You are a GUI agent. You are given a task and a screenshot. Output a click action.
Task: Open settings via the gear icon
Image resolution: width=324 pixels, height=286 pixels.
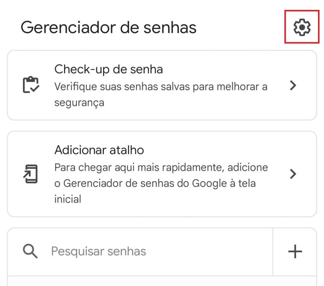(302, 27)
